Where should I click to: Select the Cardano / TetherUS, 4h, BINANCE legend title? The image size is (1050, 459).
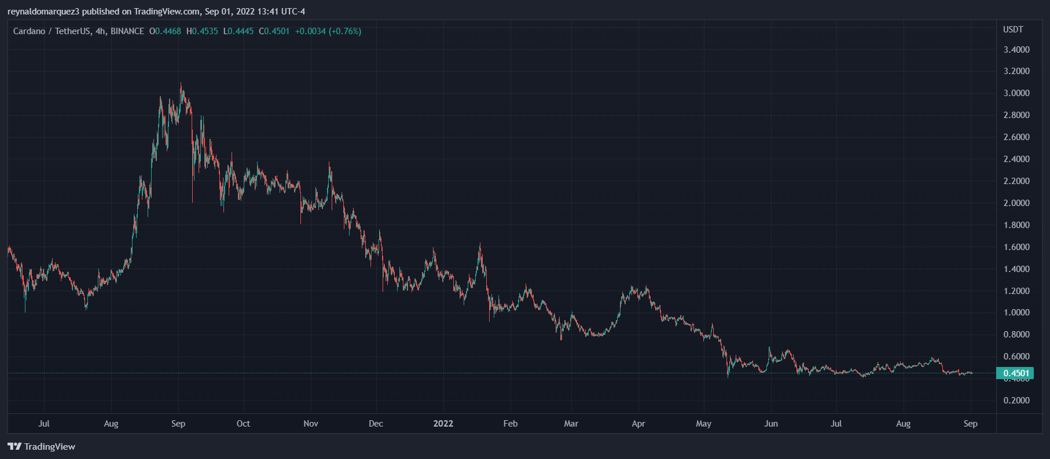pos(79,31)
